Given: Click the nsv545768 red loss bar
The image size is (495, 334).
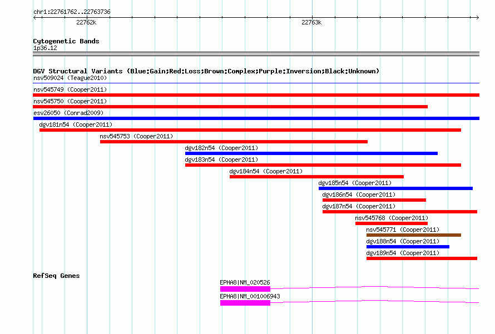Looking at the screenshot, I should click(x=392, y=223).
